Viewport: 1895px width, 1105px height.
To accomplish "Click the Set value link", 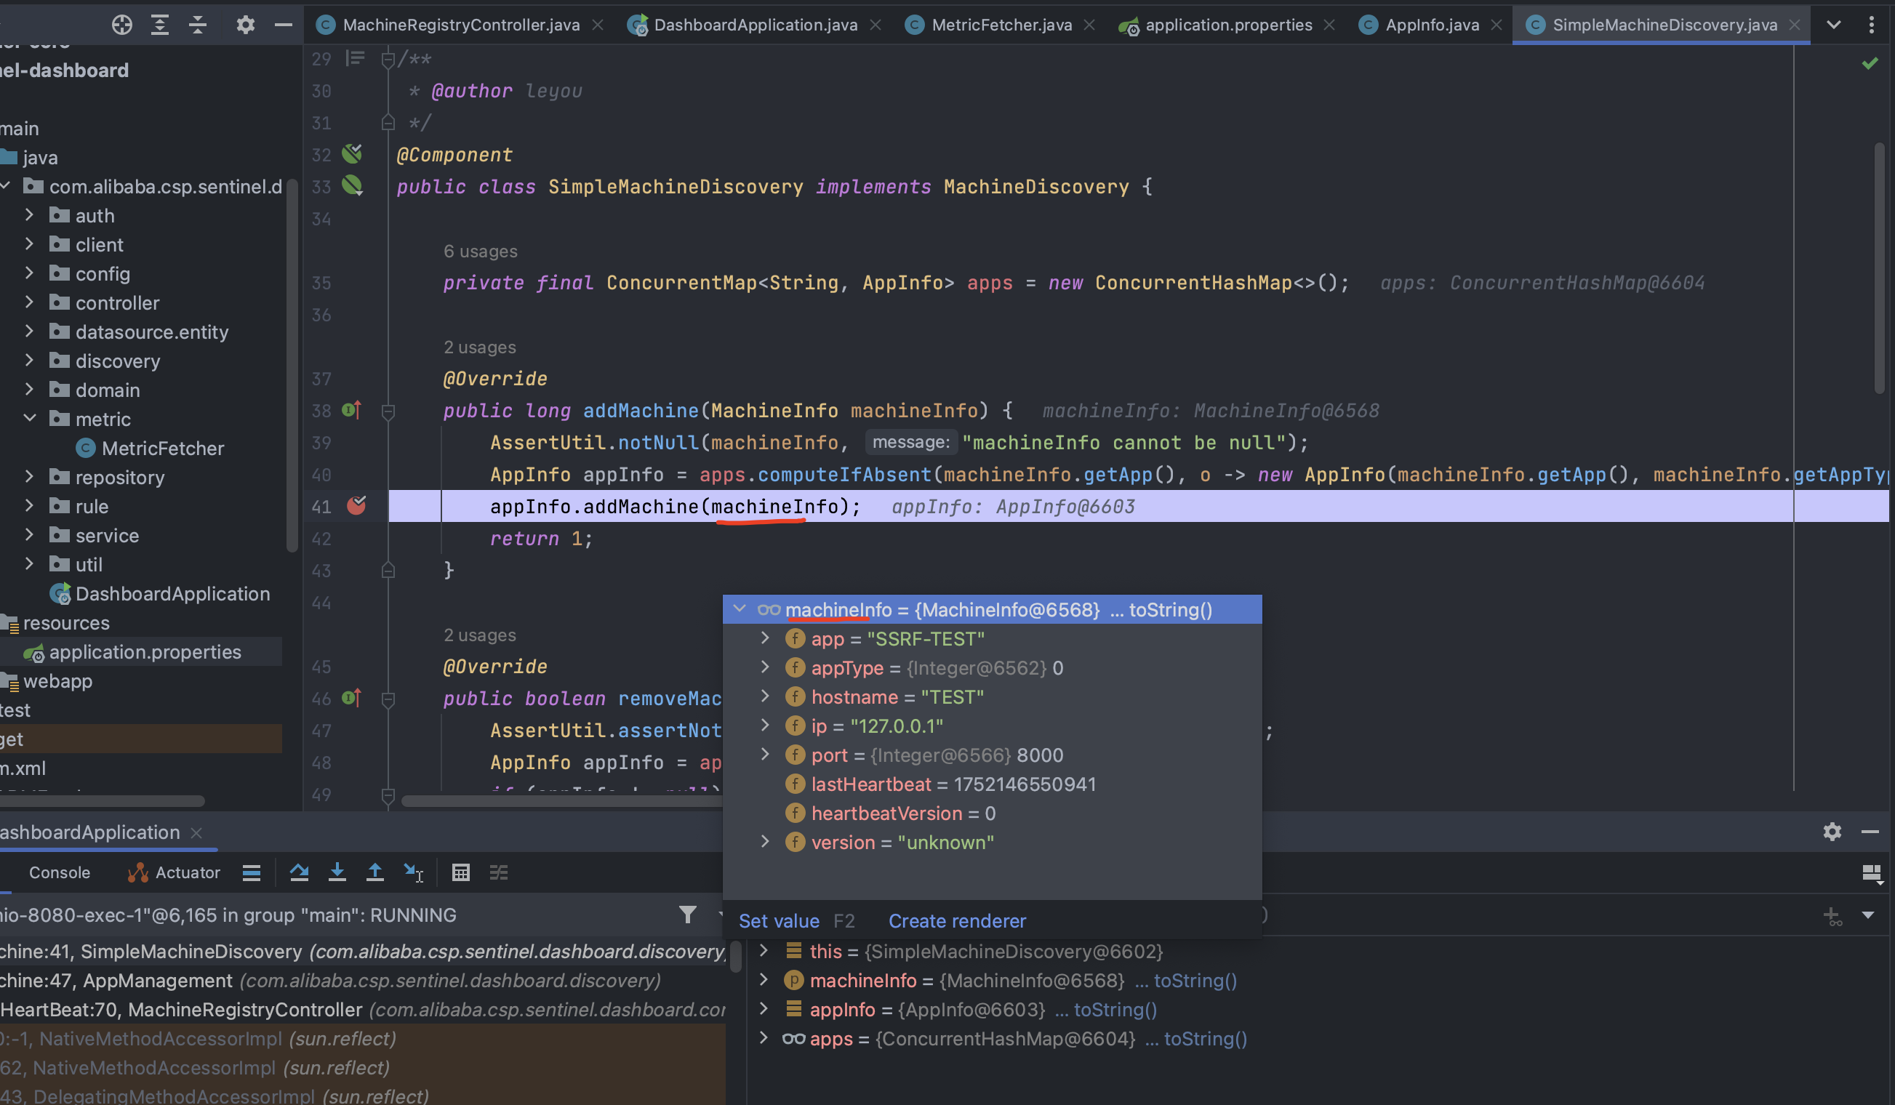I will 778,921.
